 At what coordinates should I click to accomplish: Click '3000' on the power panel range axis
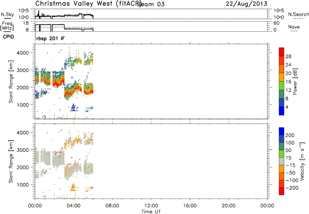23,70
